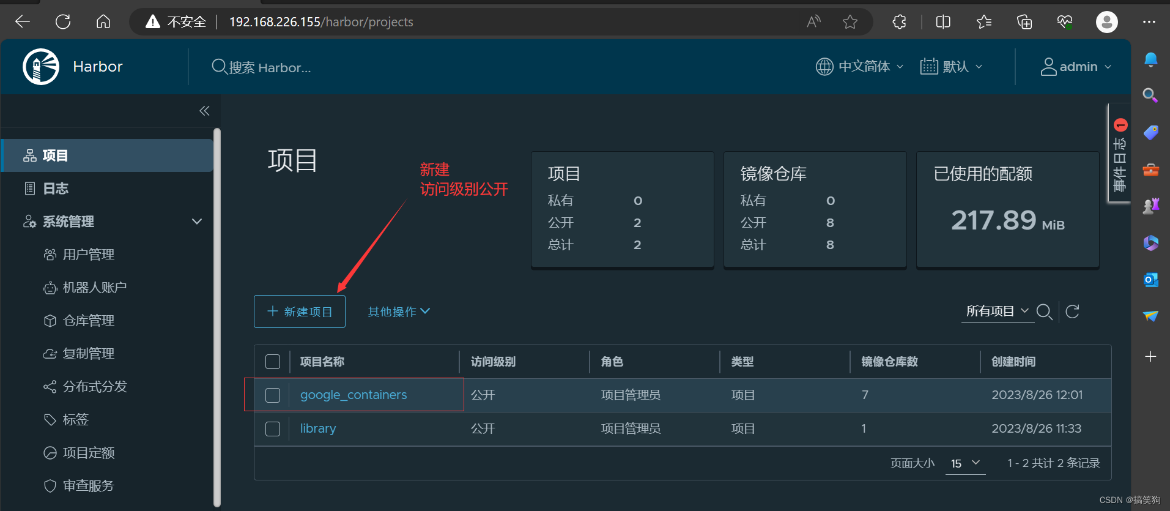
Task: Expand the 其他操作 actions dropdown
Action: (x=399, y=311)
